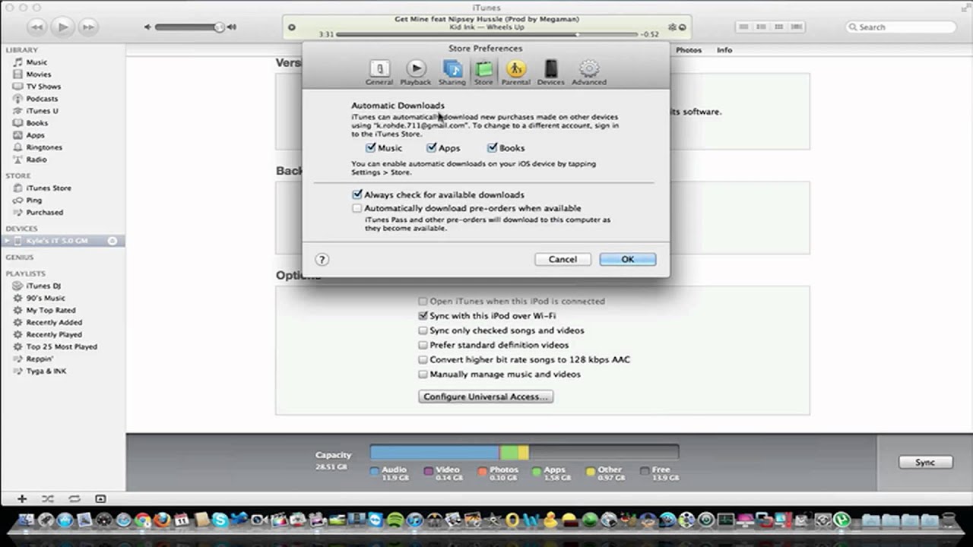Click the -0:52 remaining time
The image size is (973, 547).
650,35
